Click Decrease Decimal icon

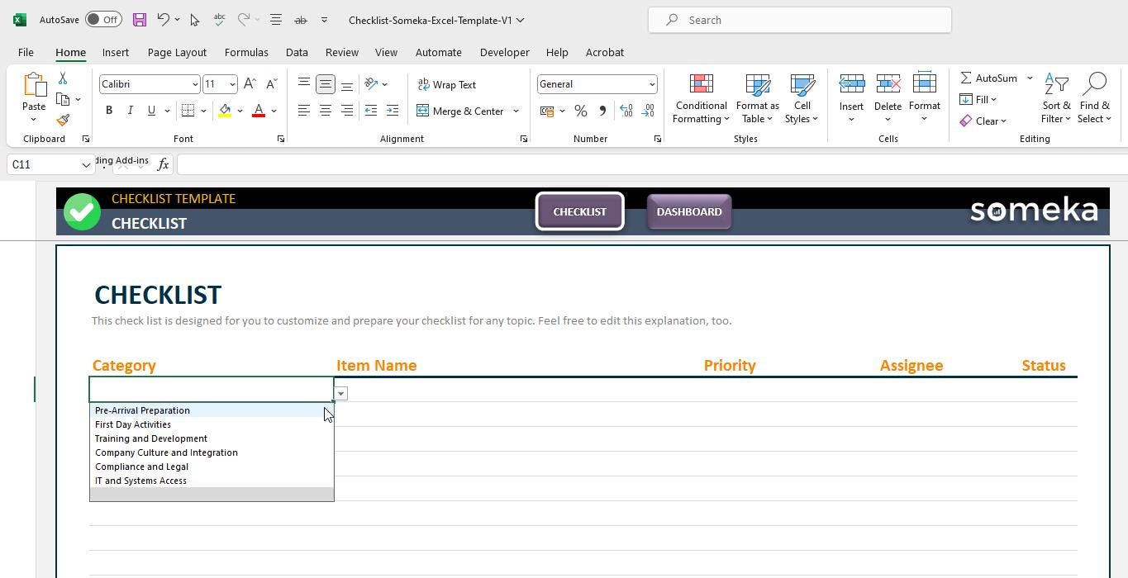pos(648,111)
